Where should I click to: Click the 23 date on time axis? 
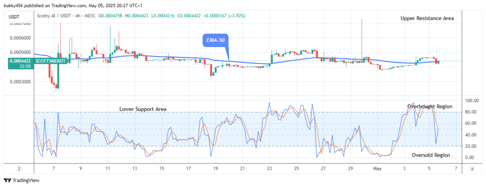(x=270, y=169)
